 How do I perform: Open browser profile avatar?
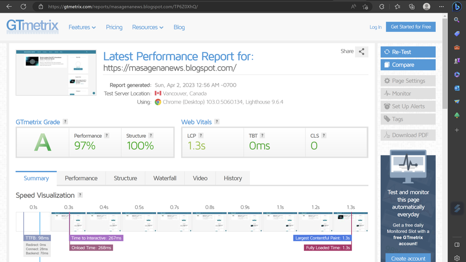point(427,7)
